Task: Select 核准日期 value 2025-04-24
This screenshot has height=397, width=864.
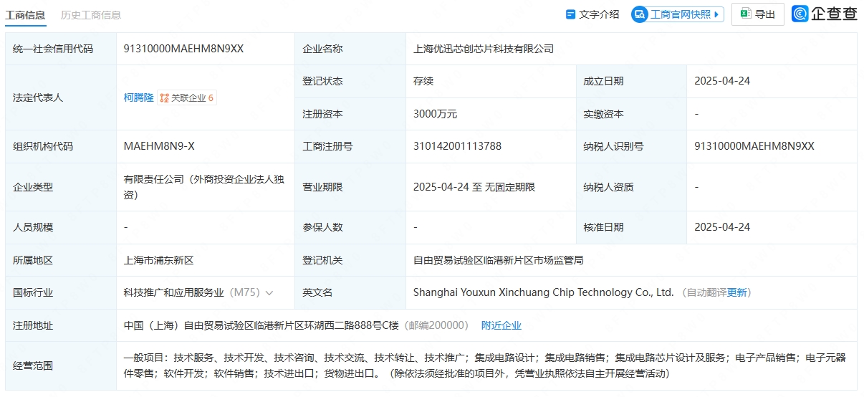Action: click(722, 227)
